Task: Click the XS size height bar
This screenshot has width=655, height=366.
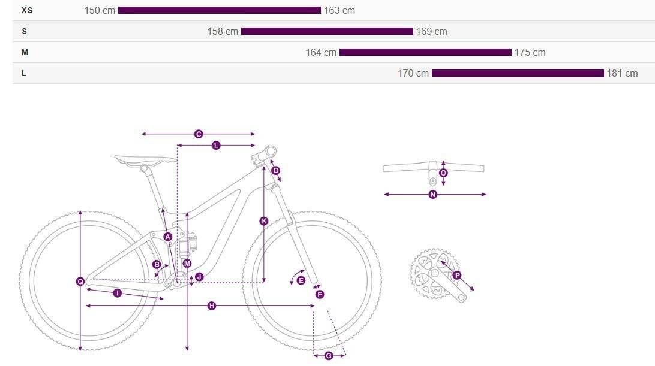Action: (220, 10)
